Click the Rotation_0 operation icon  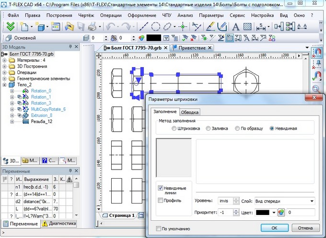[x=25, y=91]
